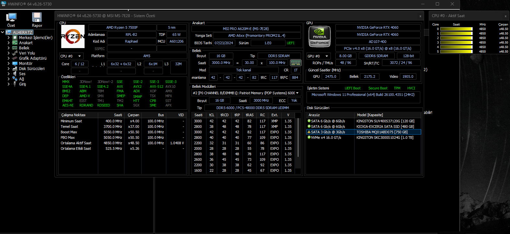Image resolution: width=510 pixels, height=234 pixels.
Task: Click the Çalışma Noktası column header
Action: tap(78, 115)
